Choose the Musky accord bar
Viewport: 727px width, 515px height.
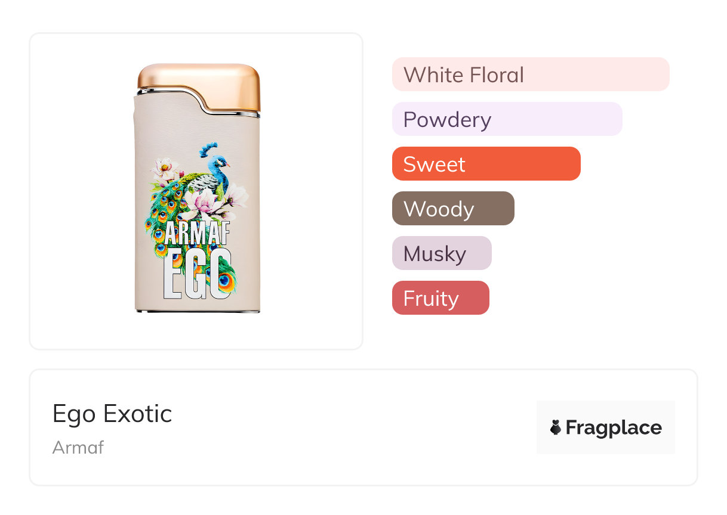point(441,253)
